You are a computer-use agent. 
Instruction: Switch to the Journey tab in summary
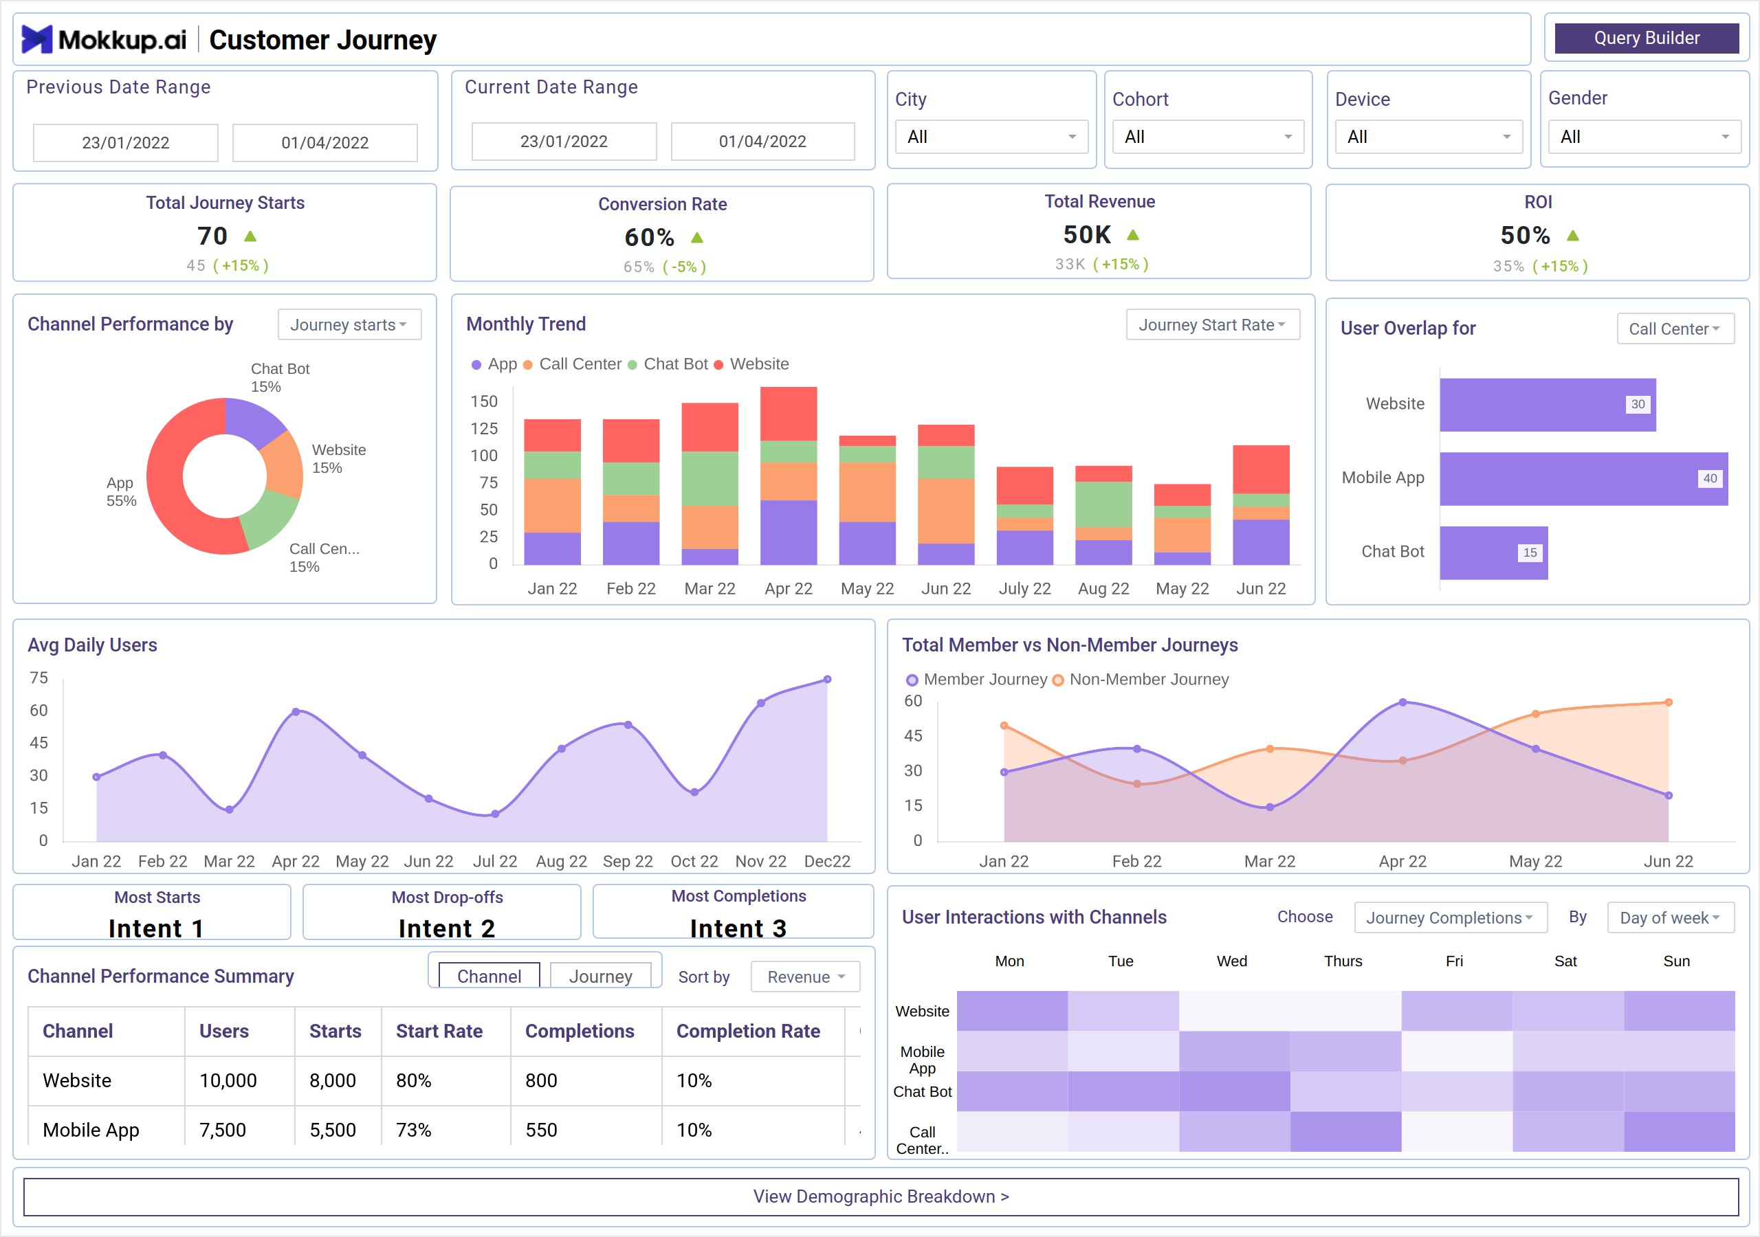click(x=601, y=976)
